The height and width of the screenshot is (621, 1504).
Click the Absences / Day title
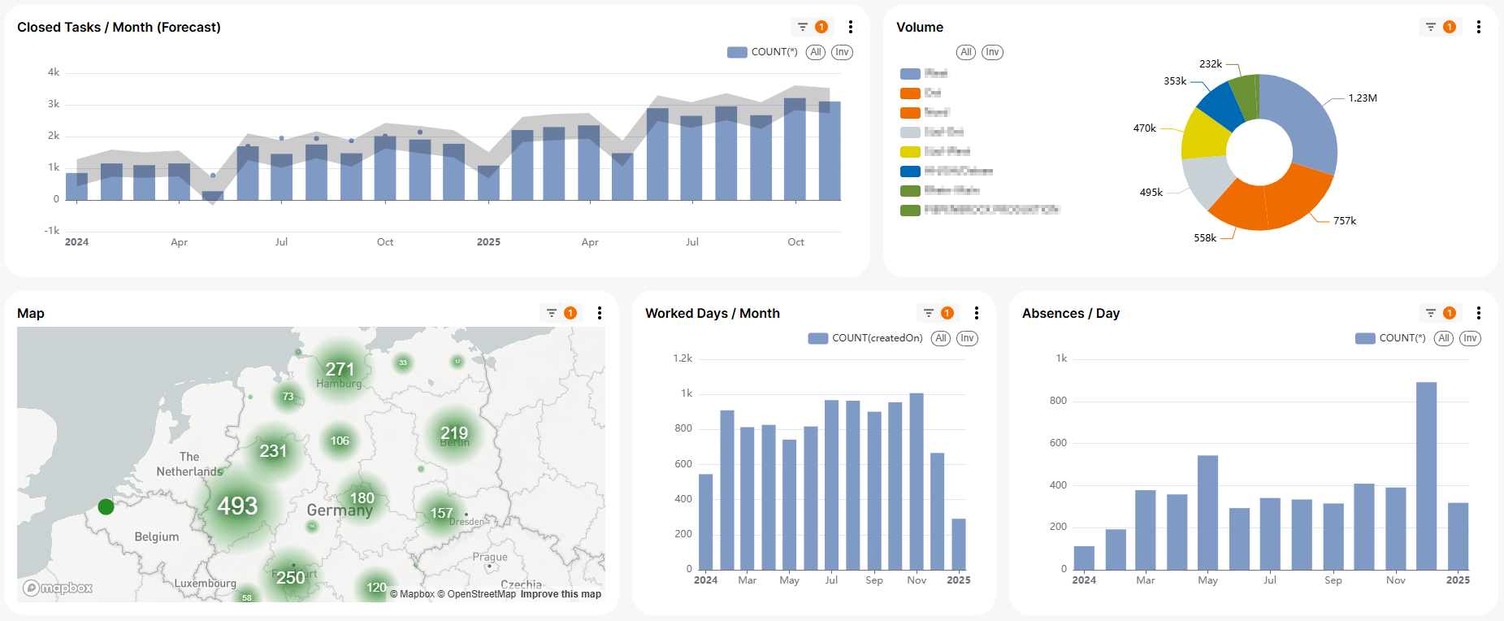point(1071,313)
